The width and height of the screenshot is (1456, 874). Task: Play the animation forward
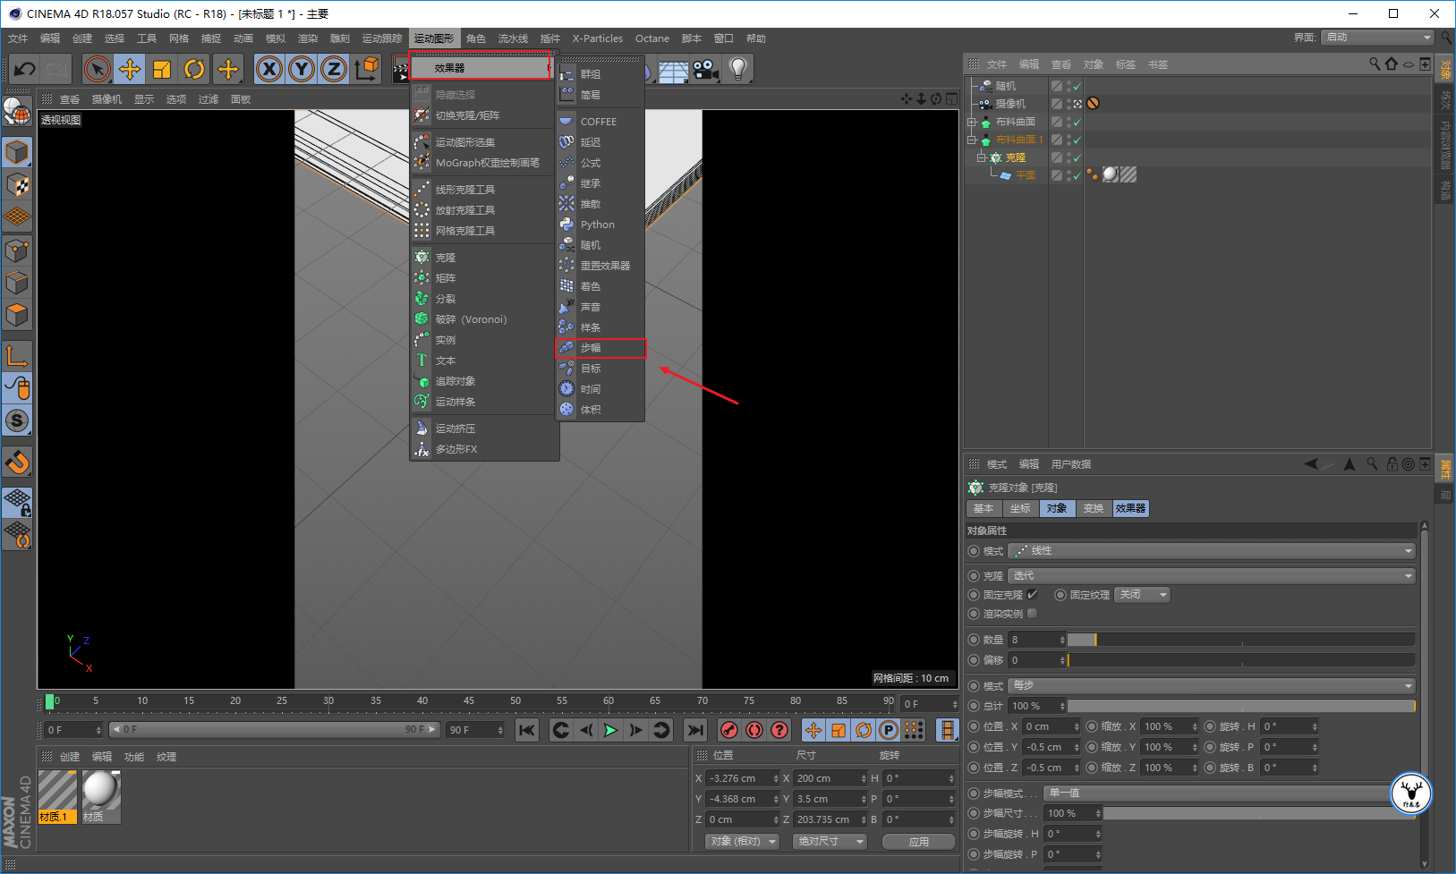click(x=610, y=730)
